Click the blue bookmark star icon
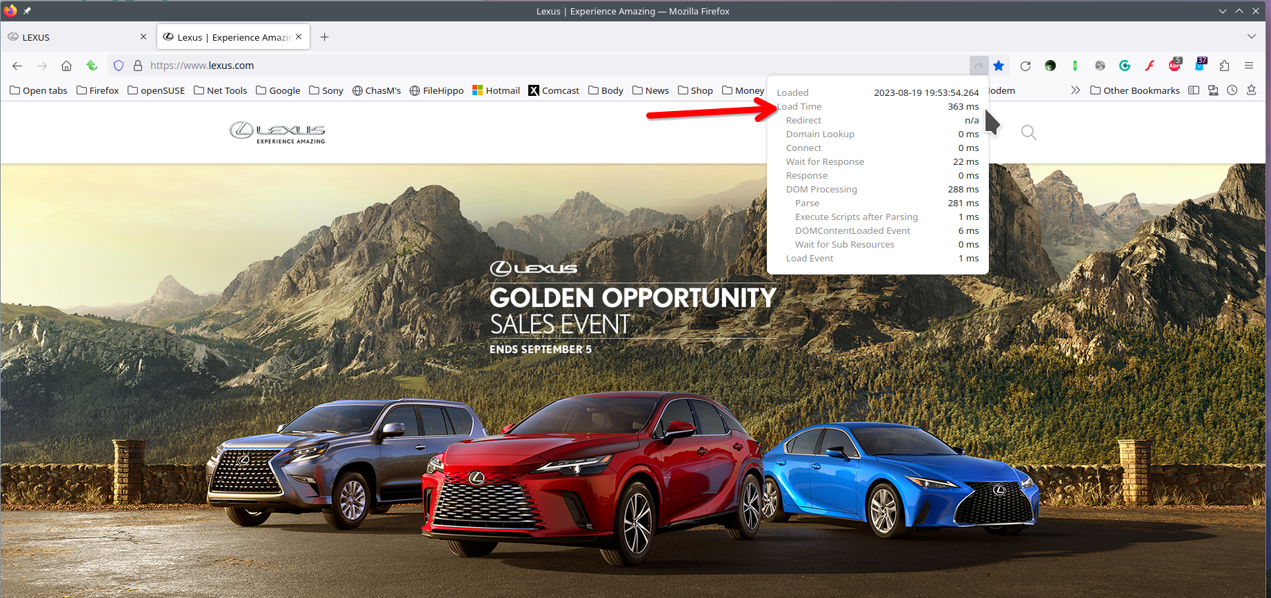Viewport: 1271px width, 598px height. [x=999, y=66]
